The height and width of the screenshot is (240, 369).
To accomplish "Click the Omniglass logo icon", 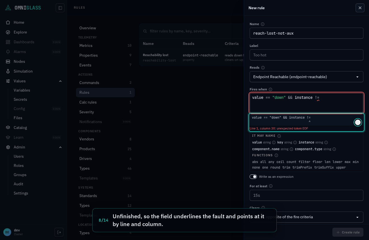I will click(x=8, y=8).
